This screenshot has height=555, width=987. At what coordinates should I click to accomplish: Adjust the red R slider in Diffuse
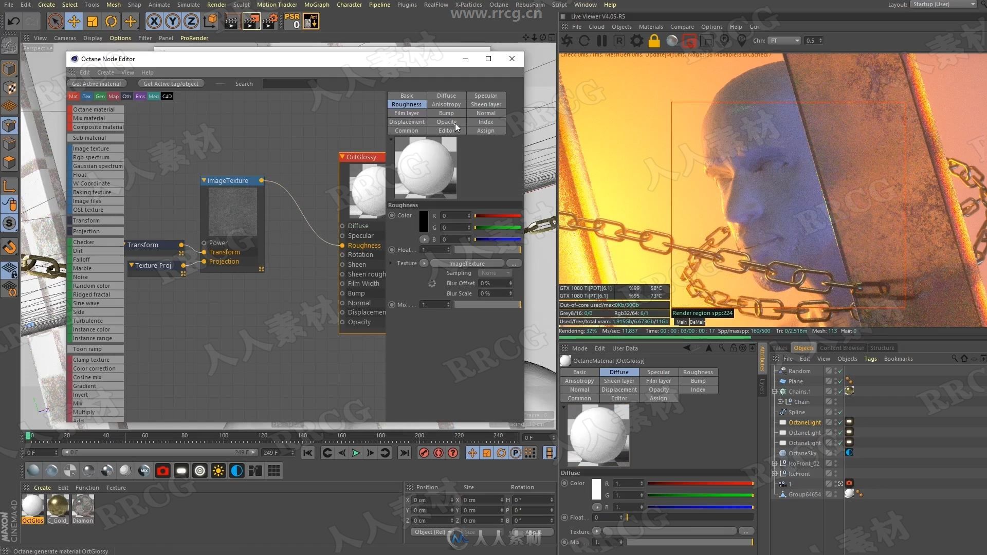(700, 484)
